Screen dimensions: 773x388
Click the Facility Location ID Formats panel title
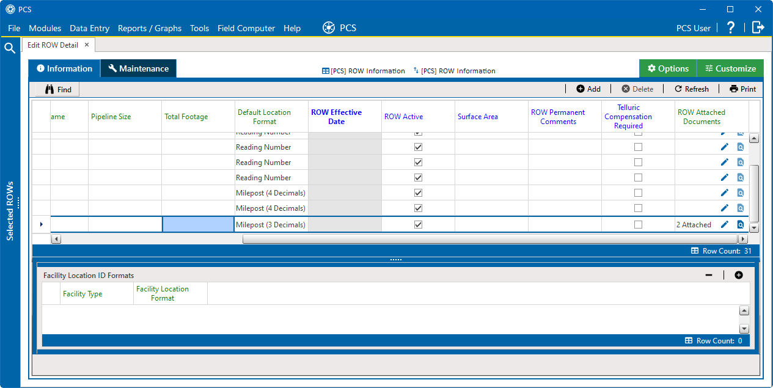(89, 276)
